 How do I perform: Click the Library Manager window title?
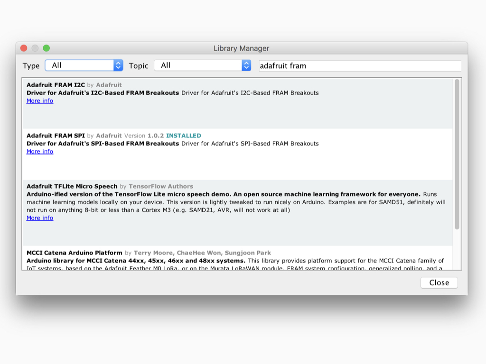241,48
